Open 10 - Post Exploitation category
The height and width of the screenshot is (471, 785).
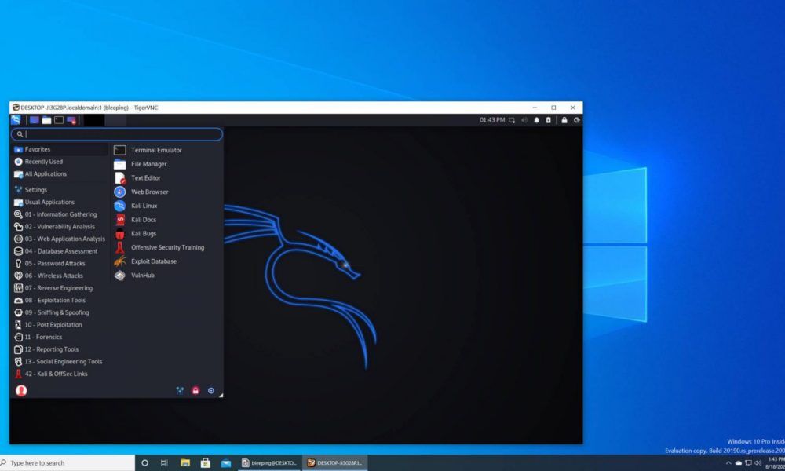click(60, 325)
